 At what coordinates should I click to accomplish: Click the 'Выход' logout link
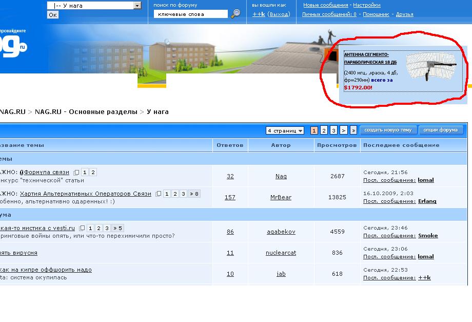pos(279,14)
